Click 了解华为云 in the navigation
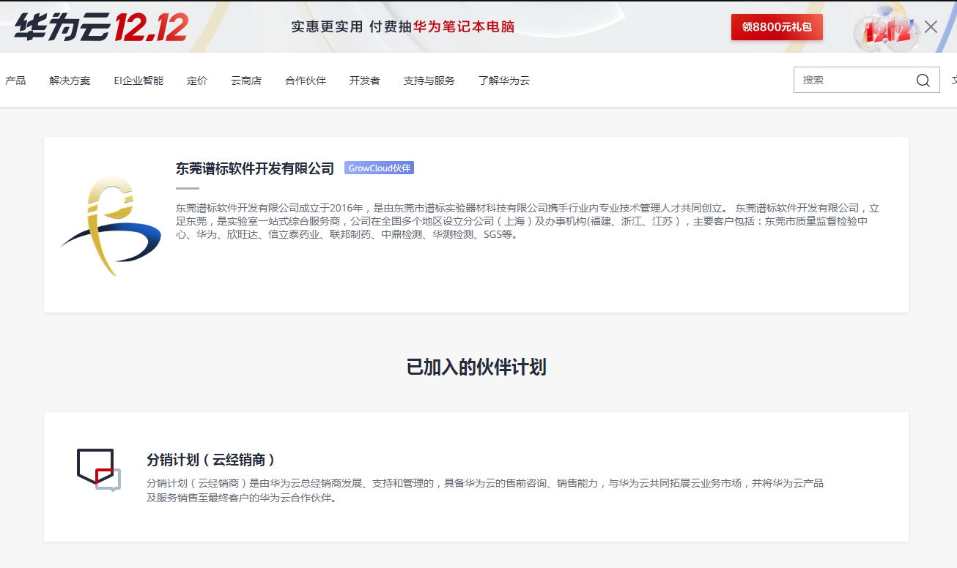Viewport: 957px width, 568px height. tap(504, 81)
